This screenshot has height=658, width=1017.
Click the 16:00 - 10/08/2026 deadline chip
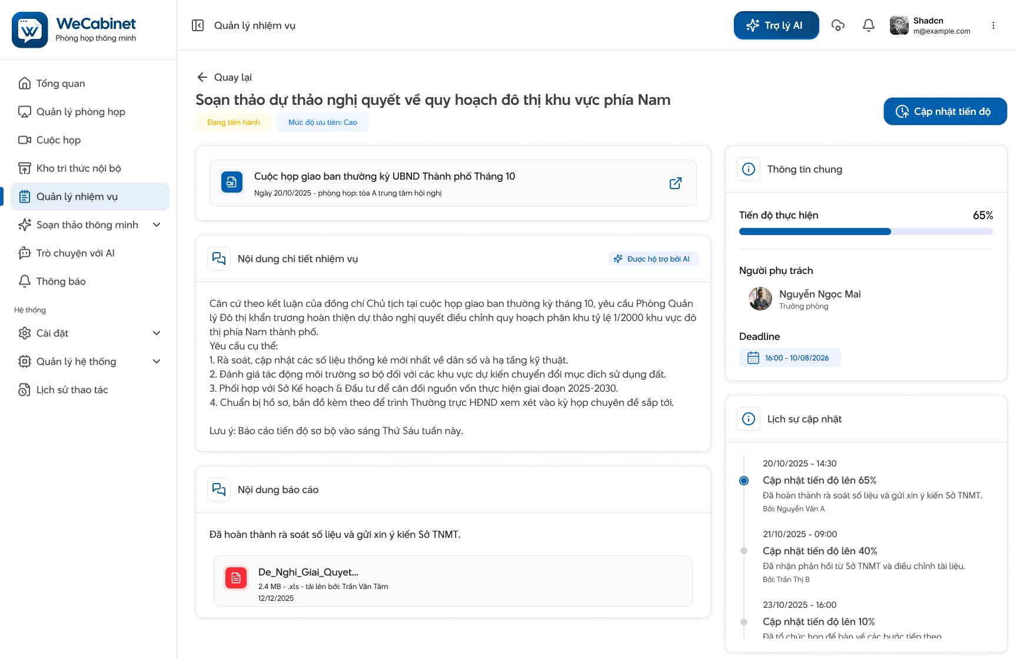tap(790, 358)
